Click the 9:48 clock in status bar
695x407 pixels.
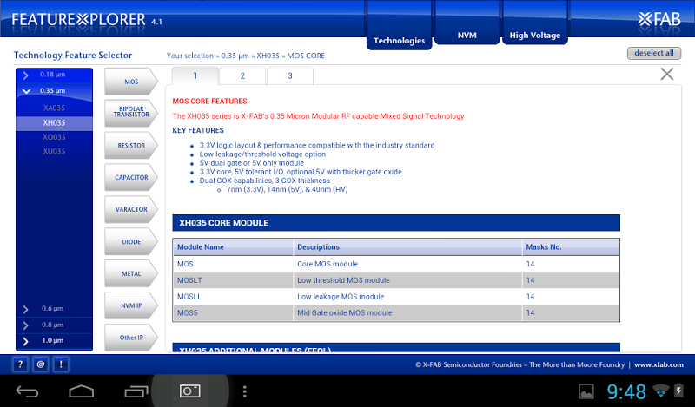(x=626, y=391)
